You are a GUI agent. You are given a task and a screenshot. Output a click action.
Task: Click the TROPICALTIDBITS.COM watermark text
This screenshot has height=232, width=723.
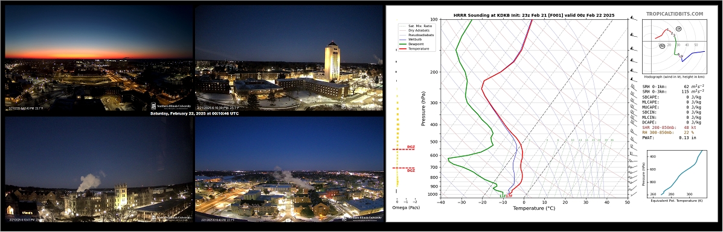click(674, 14)
